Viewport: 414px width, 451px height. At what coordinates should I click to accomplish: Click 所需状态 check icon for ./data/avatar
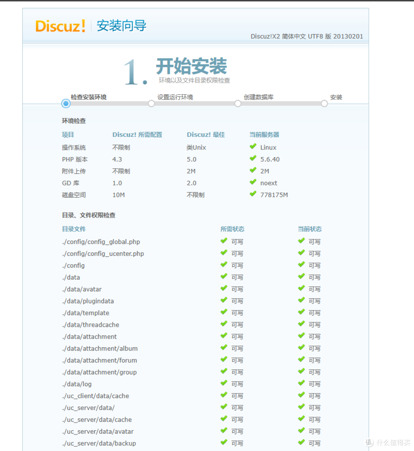[224, 289]
